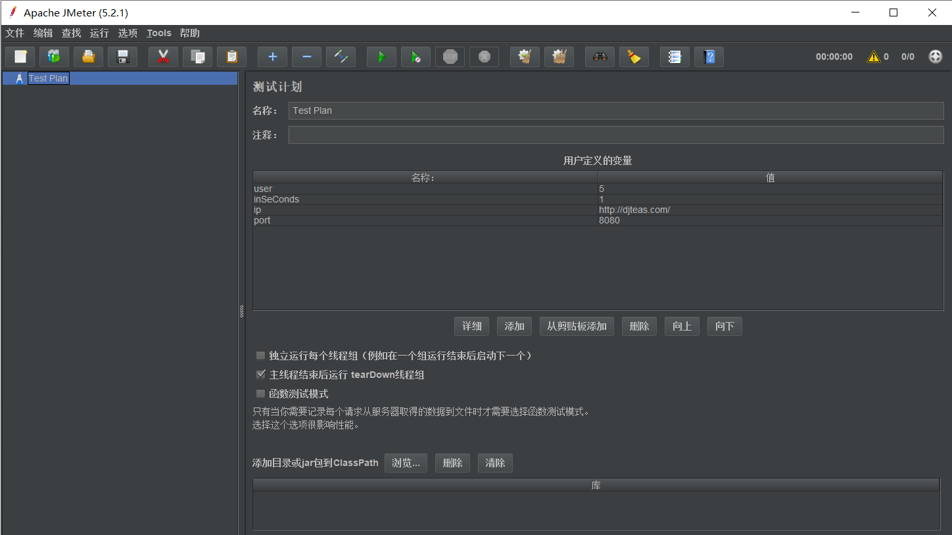
Task: Open the 运行 menu
Action: (x=99, y=33)
